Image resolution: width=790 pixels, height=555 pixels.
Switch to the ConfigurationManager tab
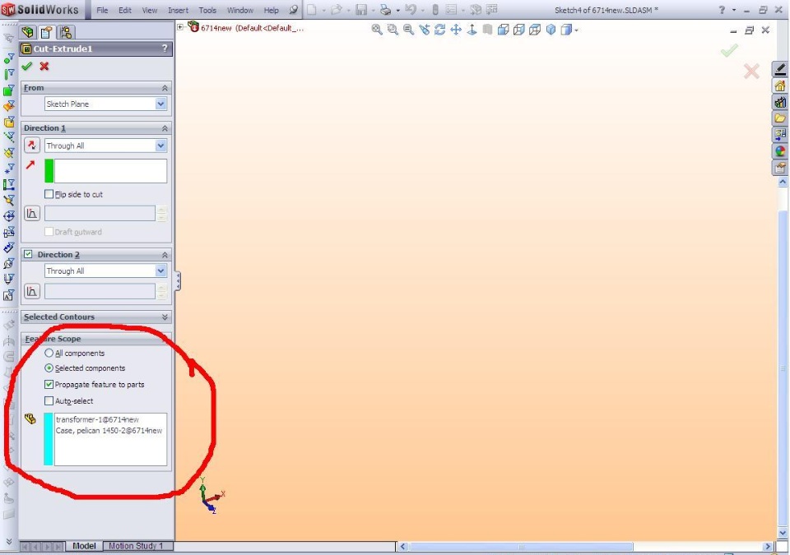[66, 33]
